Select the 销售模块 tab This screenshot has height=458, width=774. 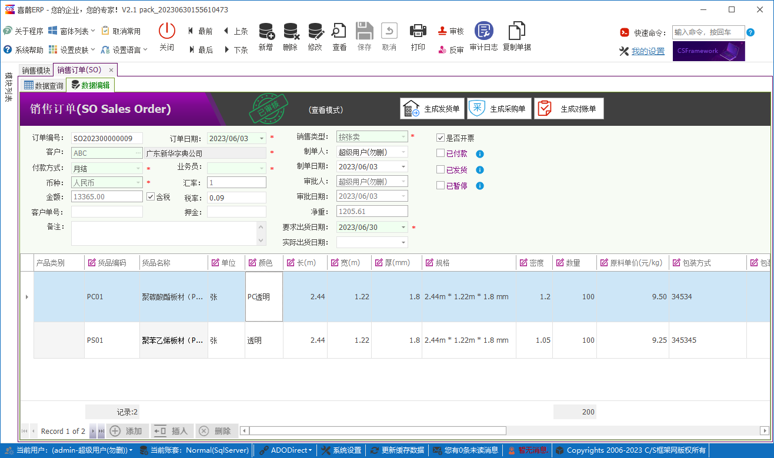coord(36,69)
